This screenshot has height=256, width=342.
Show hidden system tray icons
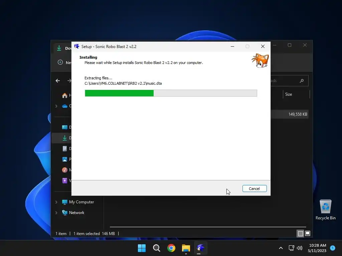281,248
